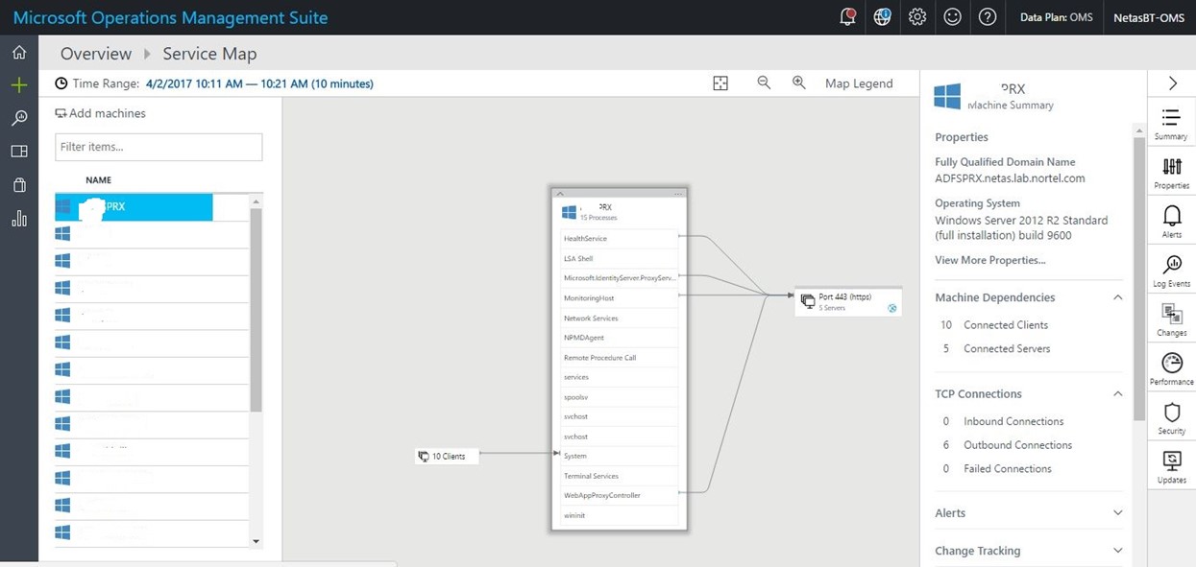Select the services process
The width and height of the screenshot is (1196, 567).
point(619,377)
